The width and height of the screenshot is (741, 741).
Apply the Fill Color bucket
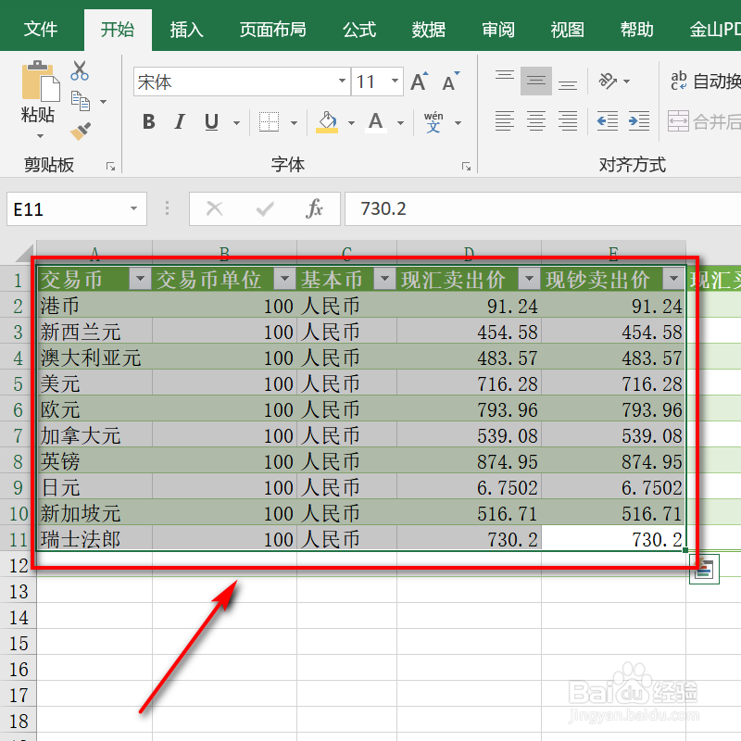(326, 121)
